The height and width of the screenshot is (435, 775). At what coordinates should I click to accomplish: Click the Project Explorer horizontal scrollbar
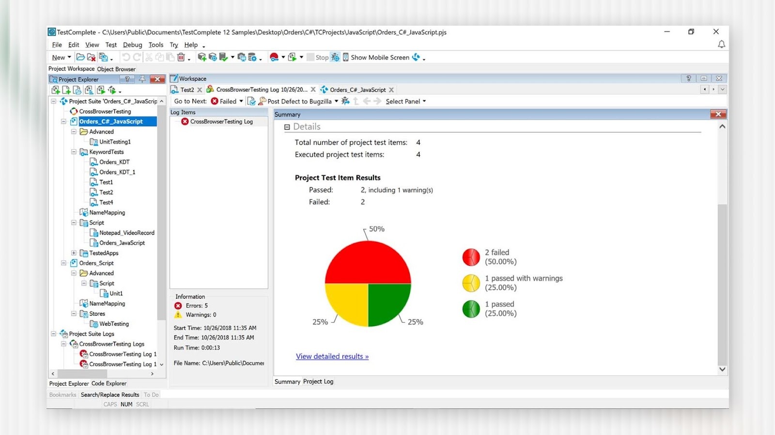click(82, 374)
